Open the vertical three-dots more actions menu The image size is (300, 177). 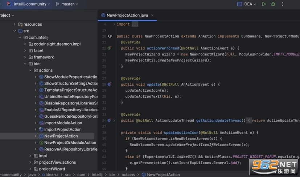[x=283, y=4]
